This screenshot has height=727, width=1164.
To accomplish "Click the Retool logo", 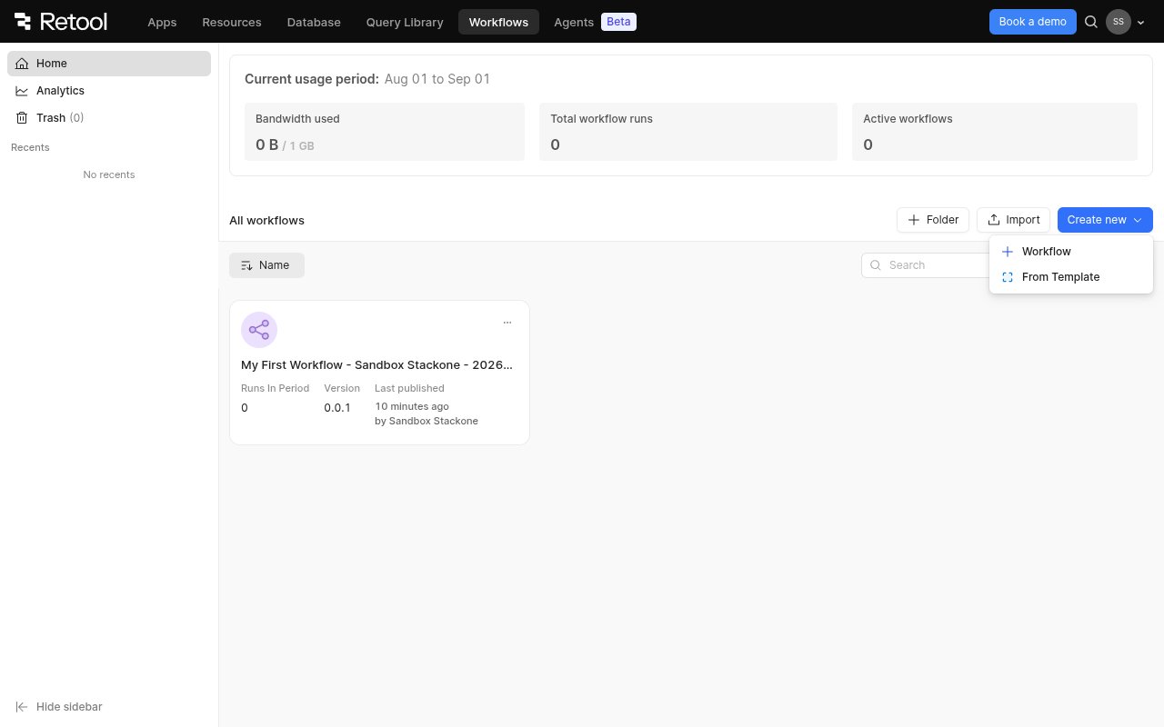I will pos(63,22).
